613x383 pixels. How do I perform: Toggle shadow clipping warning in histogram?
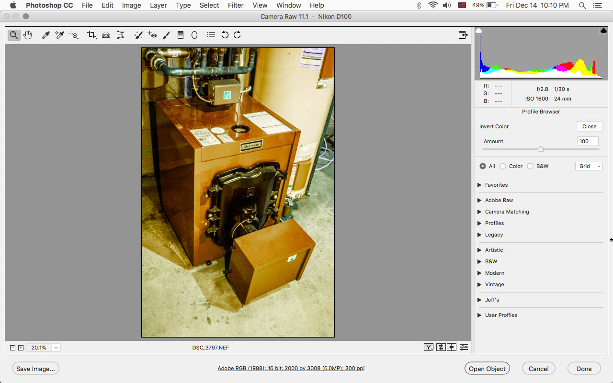478,31
